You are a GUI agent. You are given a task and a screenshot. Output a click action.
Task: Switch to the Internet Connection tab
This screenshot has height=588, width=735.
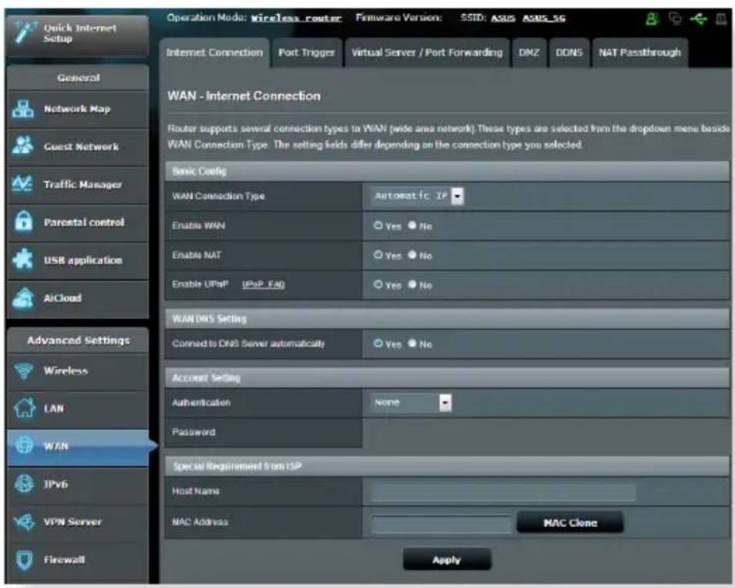pos(214,52)
